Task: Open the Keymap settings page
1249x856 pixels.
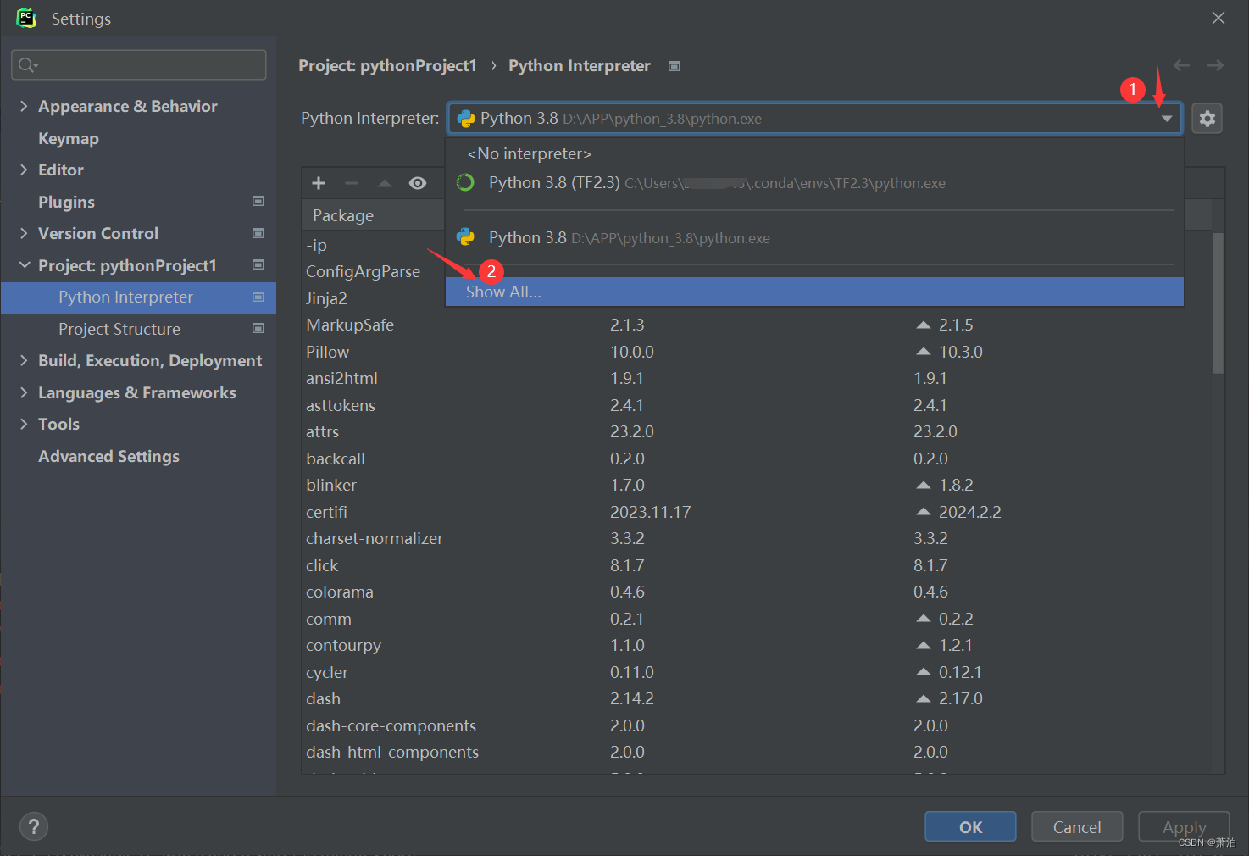Action: [x=69, y=138]
